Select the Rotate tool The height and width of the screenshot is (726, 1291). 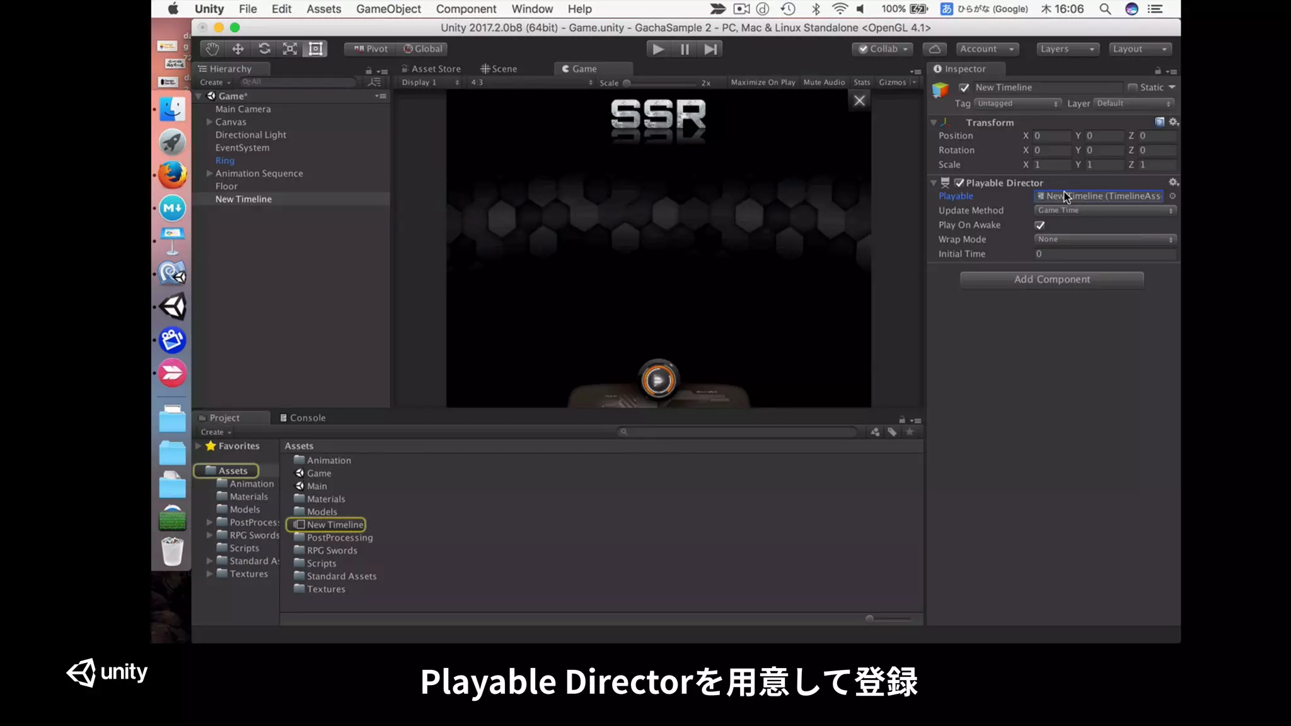(x=264, y=49)
